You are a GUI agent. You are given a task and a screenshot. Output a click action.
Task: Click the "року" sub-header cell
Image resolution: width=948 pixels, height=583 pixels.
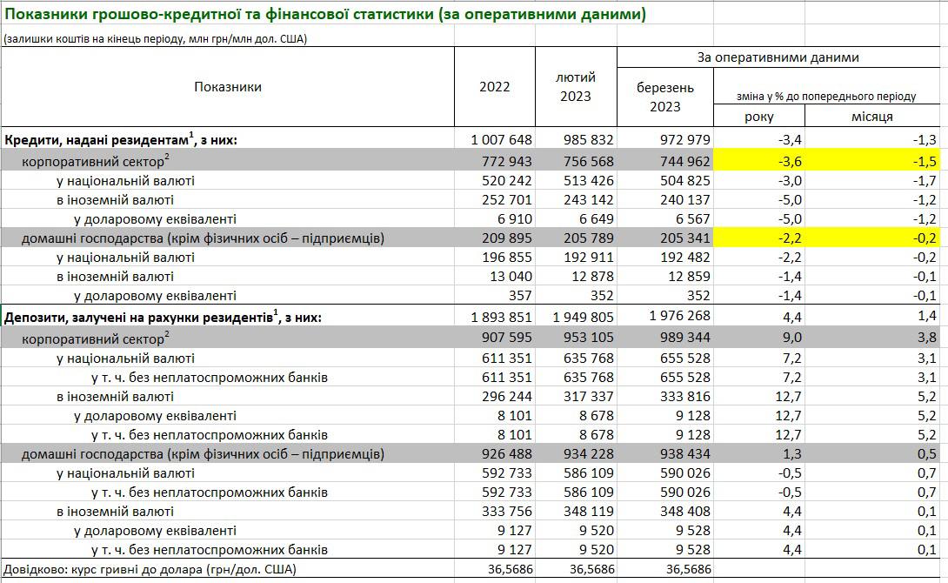[759, 117]
